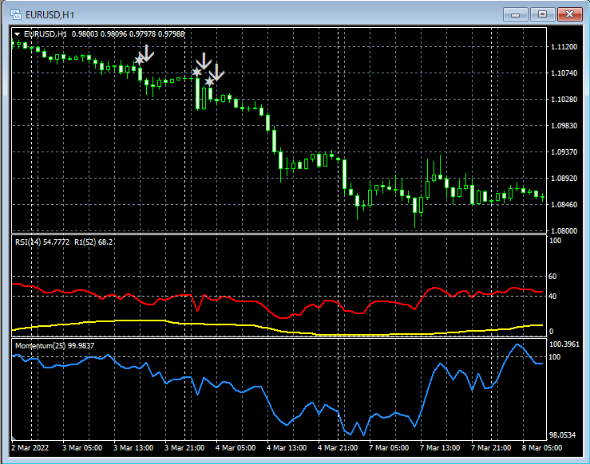Minimize the EURUSD,H1 chart window
The height and width of the screenshot is (464, 590).
(x=516, y=14)
